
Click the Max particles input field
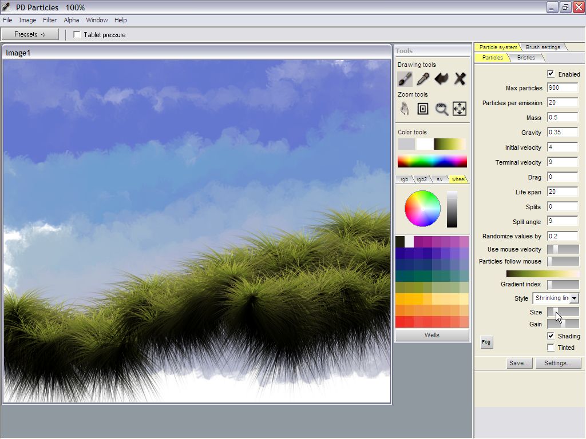562,88
